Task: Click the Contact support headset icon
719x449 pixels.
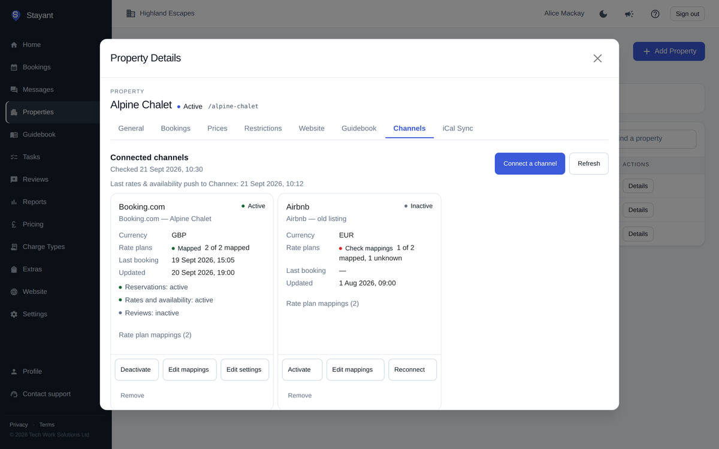Action: pos(14,395)
